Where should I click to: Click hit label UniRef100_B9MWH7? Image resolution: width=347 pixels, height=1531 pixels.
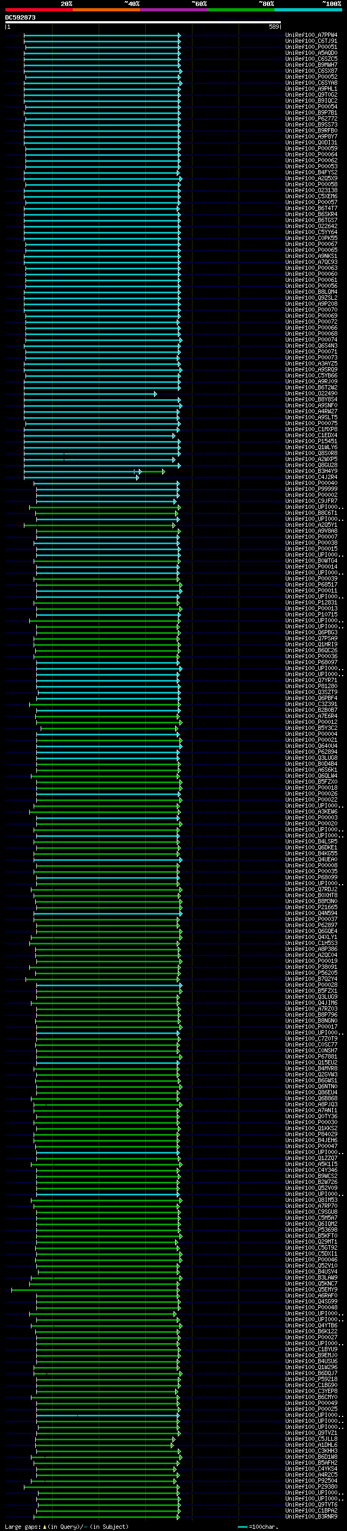[x=311, y=65]
